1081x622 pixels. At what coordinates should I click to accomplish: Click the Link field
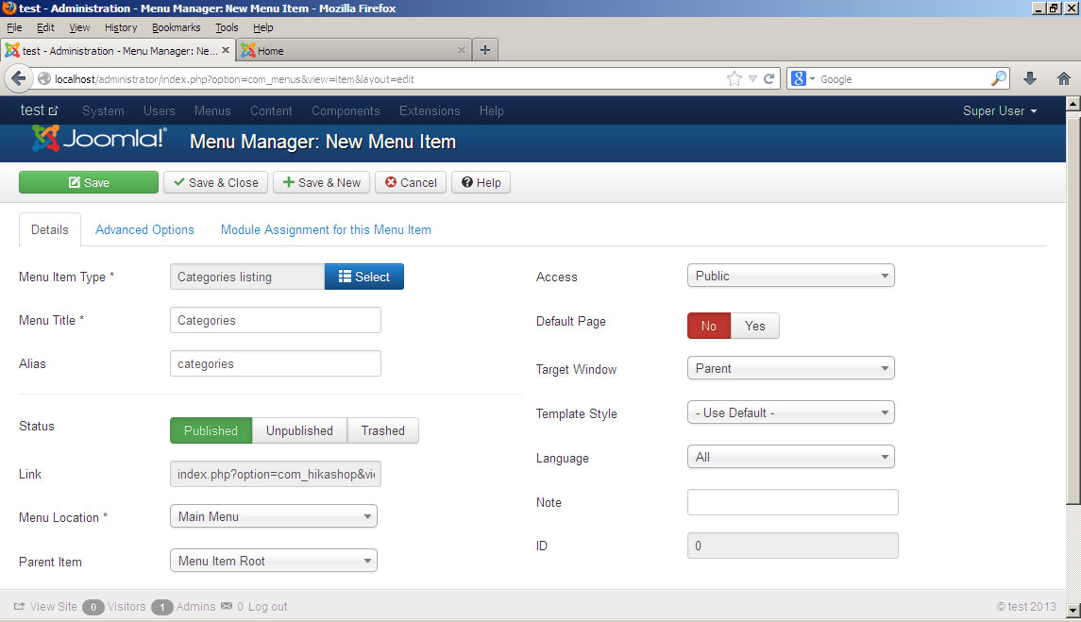tap(276, 474)
